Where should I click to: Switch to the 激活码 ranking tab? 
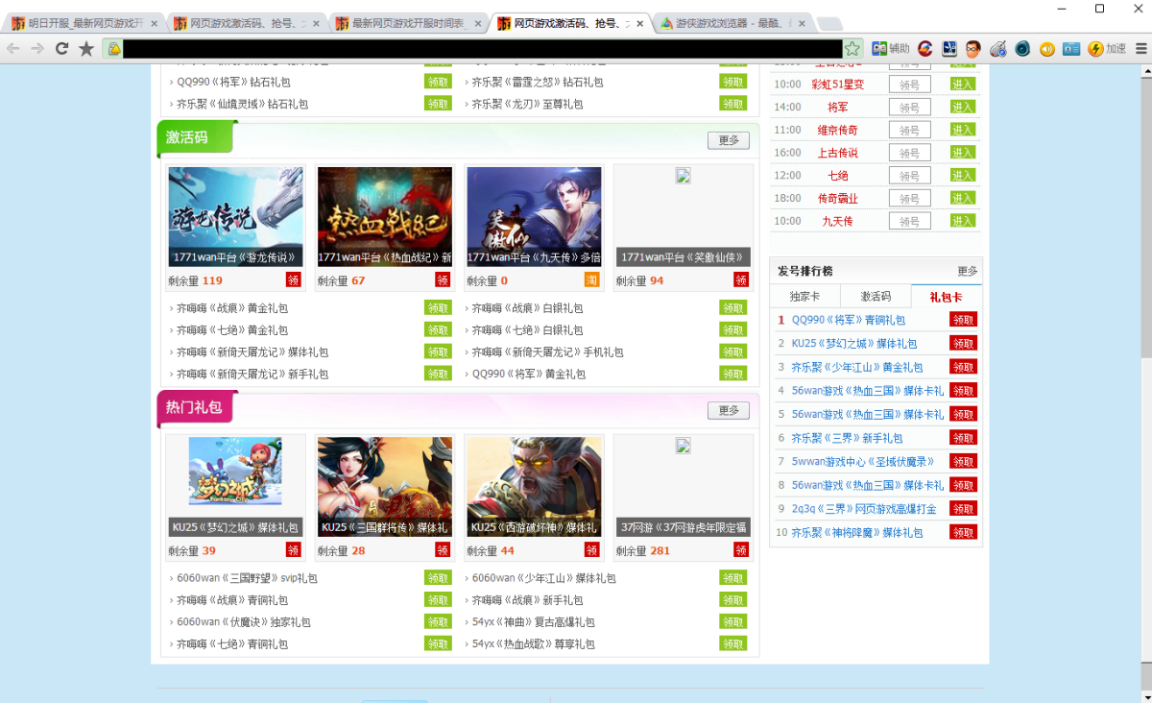(x=875, y=297)
